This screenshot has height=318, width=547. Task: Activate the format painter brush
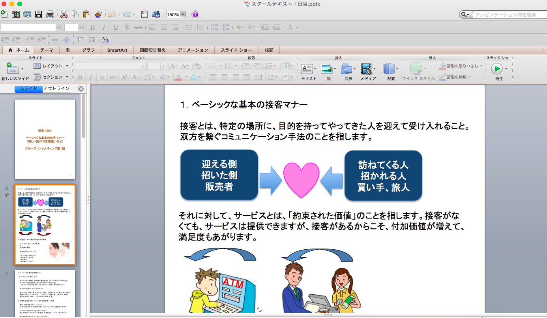pyautogui.click(x=98, y=15)
